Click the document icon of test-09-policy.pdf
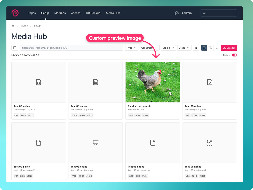253x190 pixels. pos(38,143)
